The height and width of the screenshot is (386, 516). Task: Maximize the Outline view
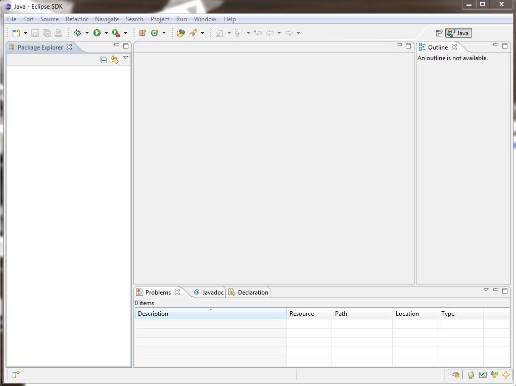505,46
